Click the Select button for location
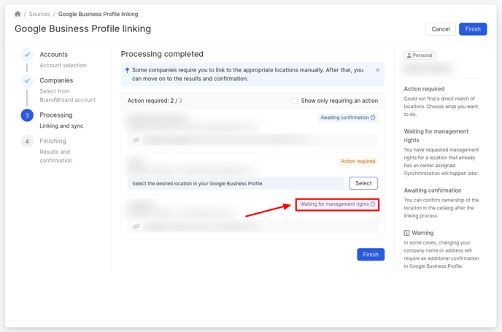 click(x=363, y=183)
